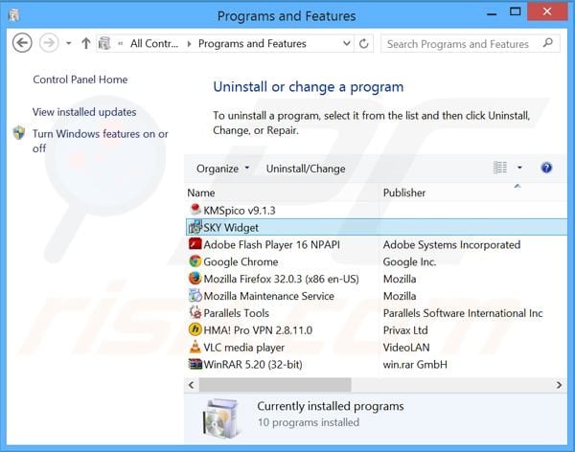Minimize the Programs and Features window
Viewport: 575px width, 452px height.
click(492, 12)
